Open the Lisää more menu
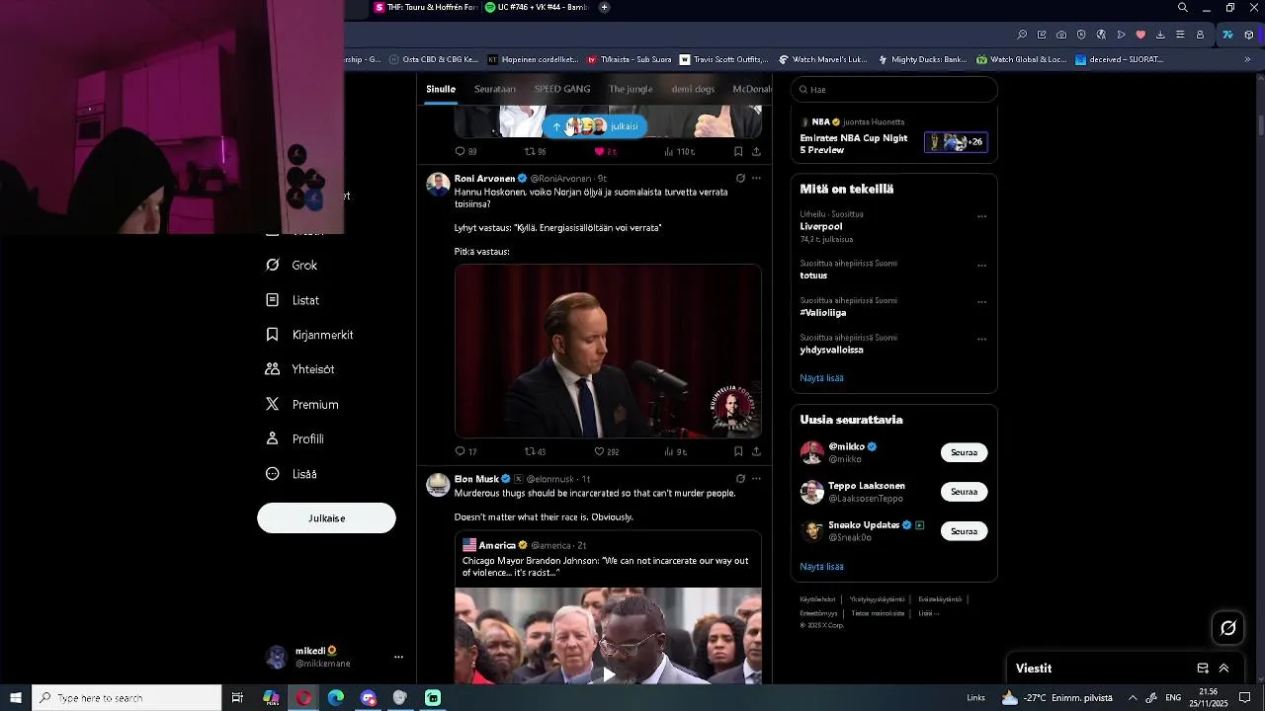The image size is (1265, 711). tap(292, 474)
